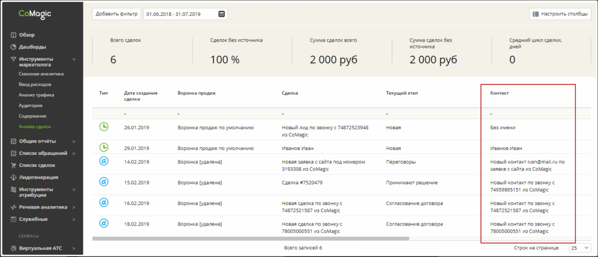Sort by Дата создания сделки column header
598x257 pixels.
tap(140, 96)
